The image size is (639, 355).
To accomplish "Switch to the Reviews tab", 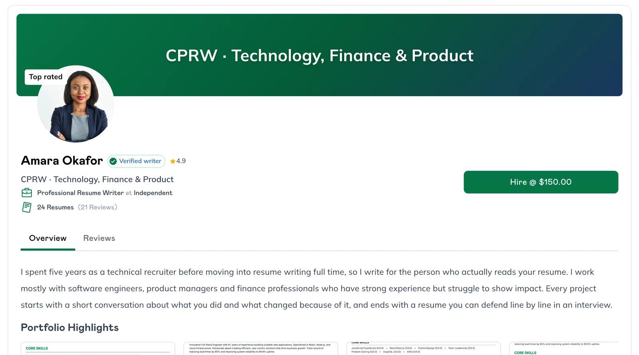I will click(99, 238).
